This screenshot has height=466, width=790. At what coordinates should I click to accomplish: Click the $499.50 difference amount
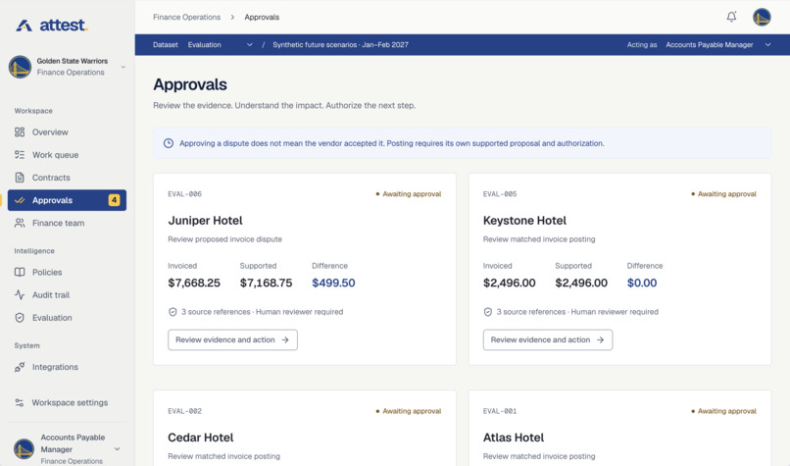(x=333, y=283)
